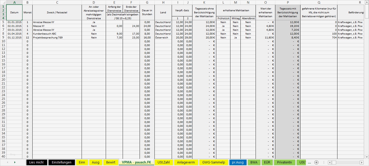This screenshot has height=166, width=369.
Task: Open the GWG-Sammelp sheet
Action: (214, 162)
